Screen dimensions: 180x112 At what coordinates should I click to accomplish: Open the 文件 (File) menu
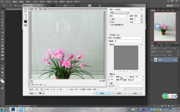click(8, 2)
